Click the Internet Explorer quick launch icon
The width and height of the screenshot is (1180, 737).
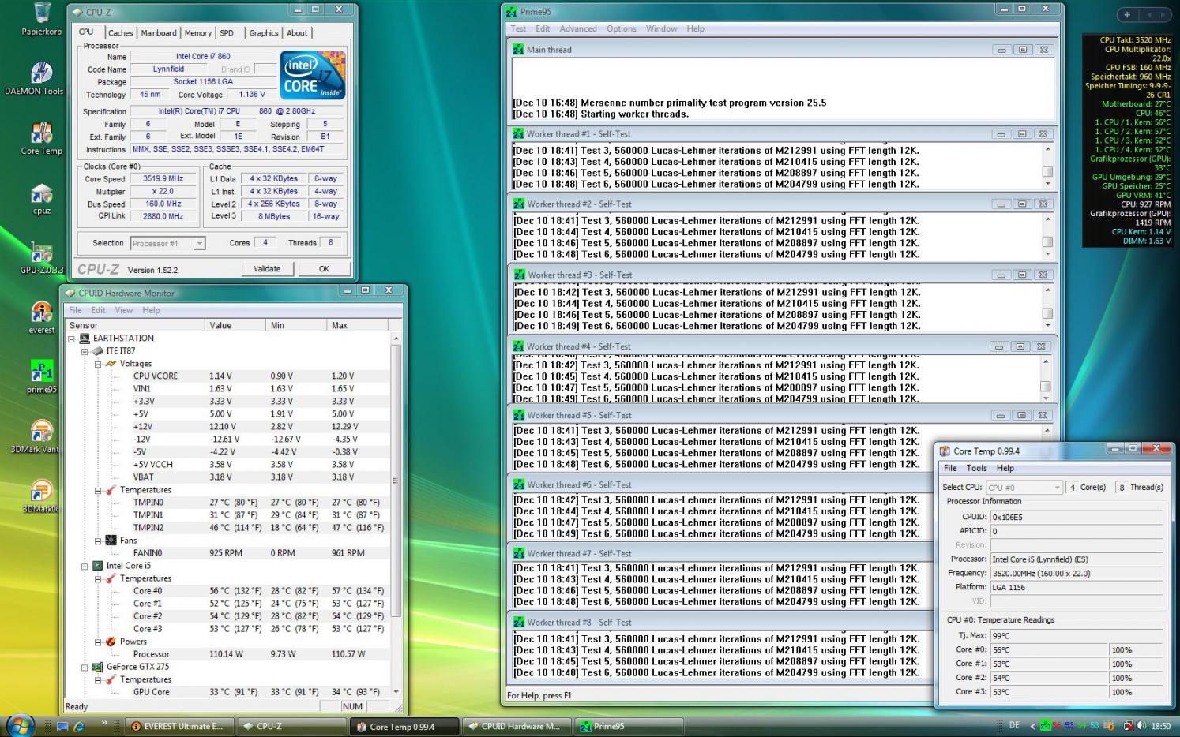coord(79,726)
